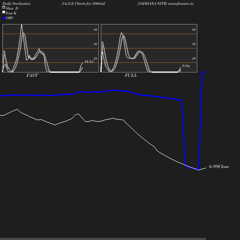Image resolution: width=240 pixels, height=240 pixels.
Task: Click the 50 level in FULL chart
Action: (x=194, y=44)
